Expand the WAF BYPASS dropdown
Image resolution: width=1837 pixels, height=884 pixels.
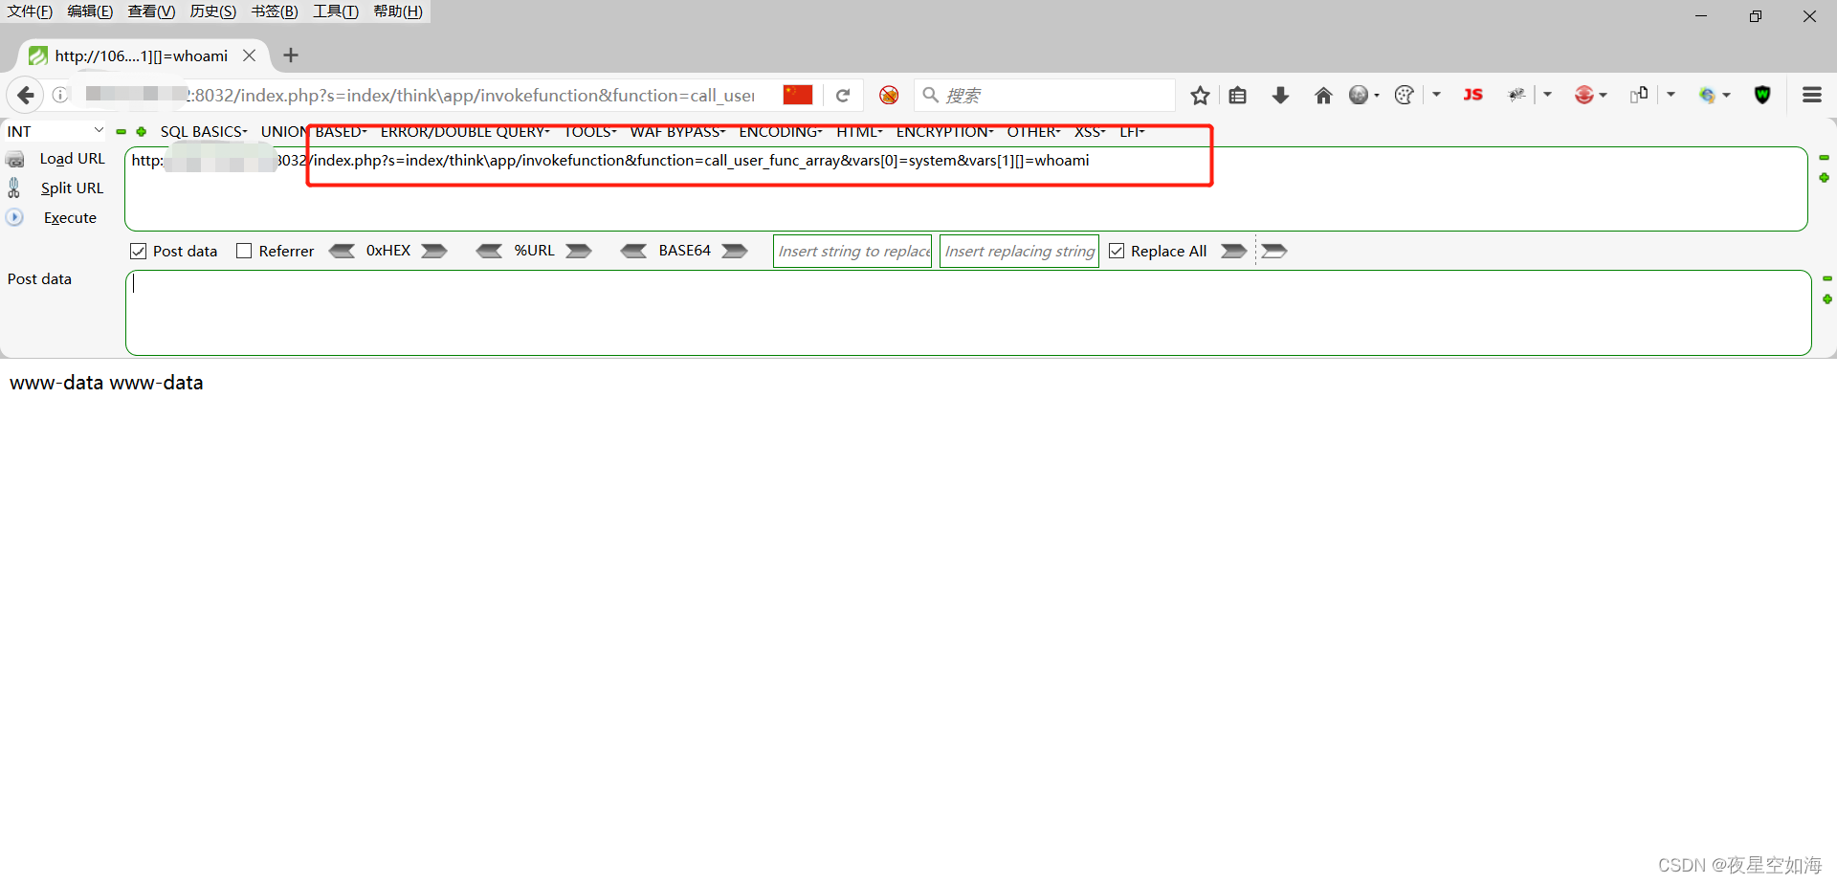coord(677,131)
